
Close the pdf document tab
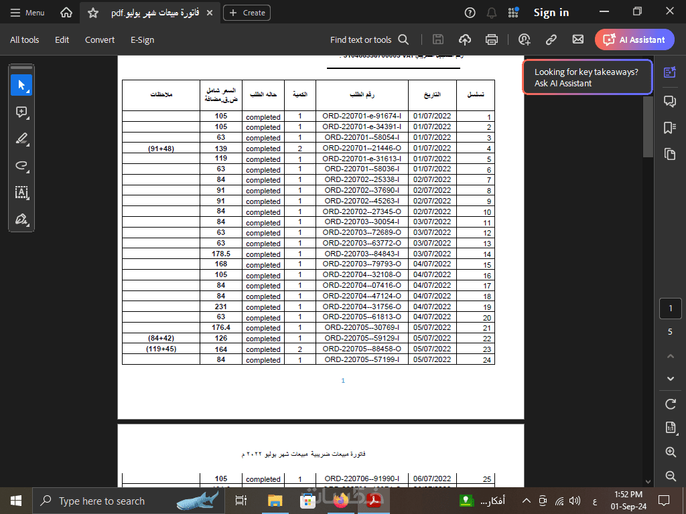pyautogui.click(x=210, y=13)
